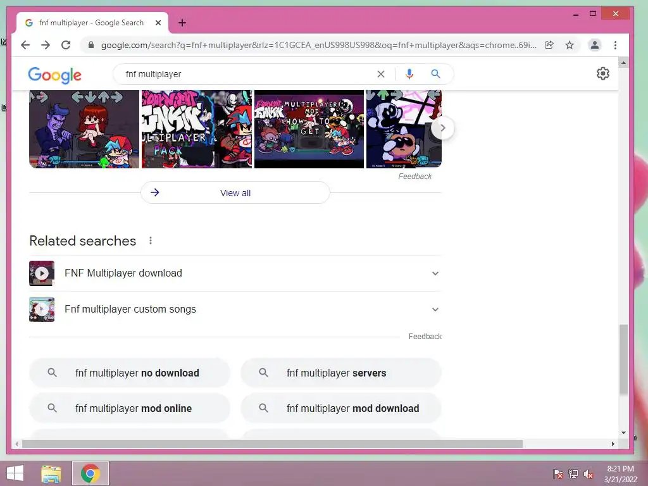Click horizontal scrollbar right arrow

[613, 444]
